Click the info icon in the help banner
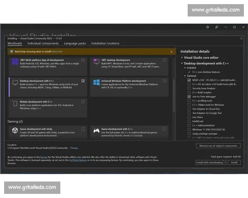Image resolution: width=248 pixels, height=198 pixels. click(12, 52)
